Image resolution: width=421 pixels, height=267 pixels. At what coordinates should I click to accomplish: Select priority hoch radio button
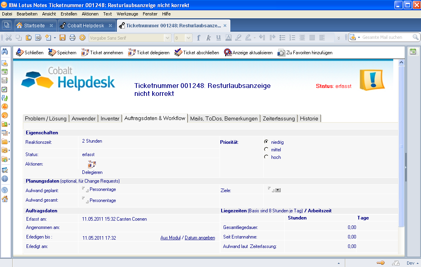(x=266, y=156)
